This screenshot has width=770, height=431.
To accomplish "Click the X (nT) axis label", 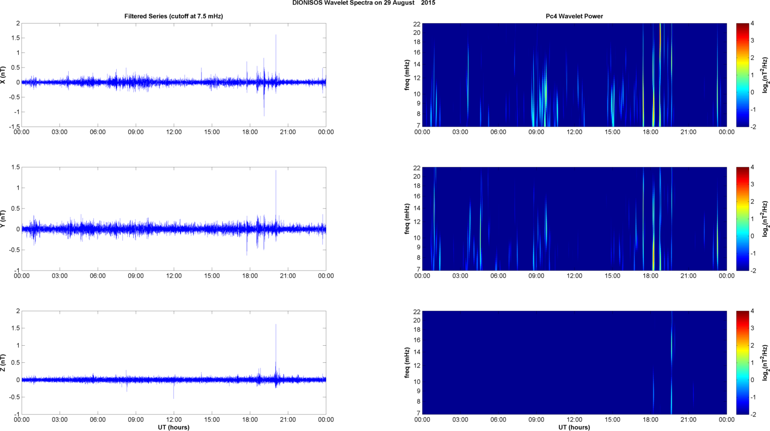I will click(x=4, y=75).
